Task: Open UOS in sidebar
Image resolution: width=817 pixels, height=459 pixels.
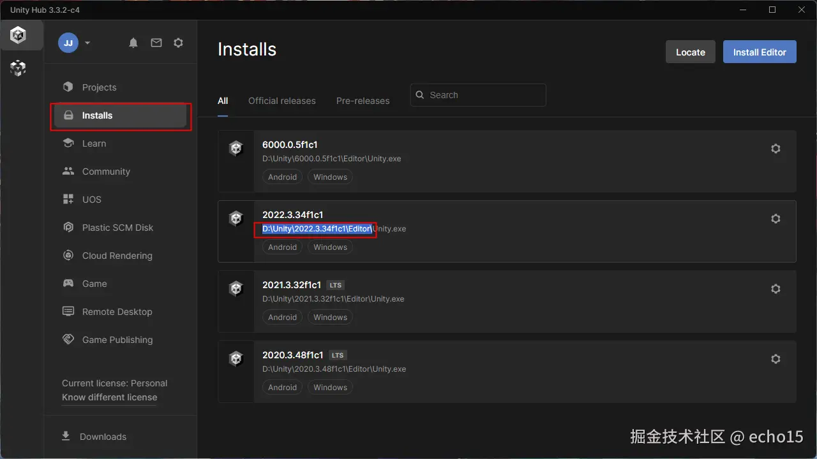Action: 121,200
